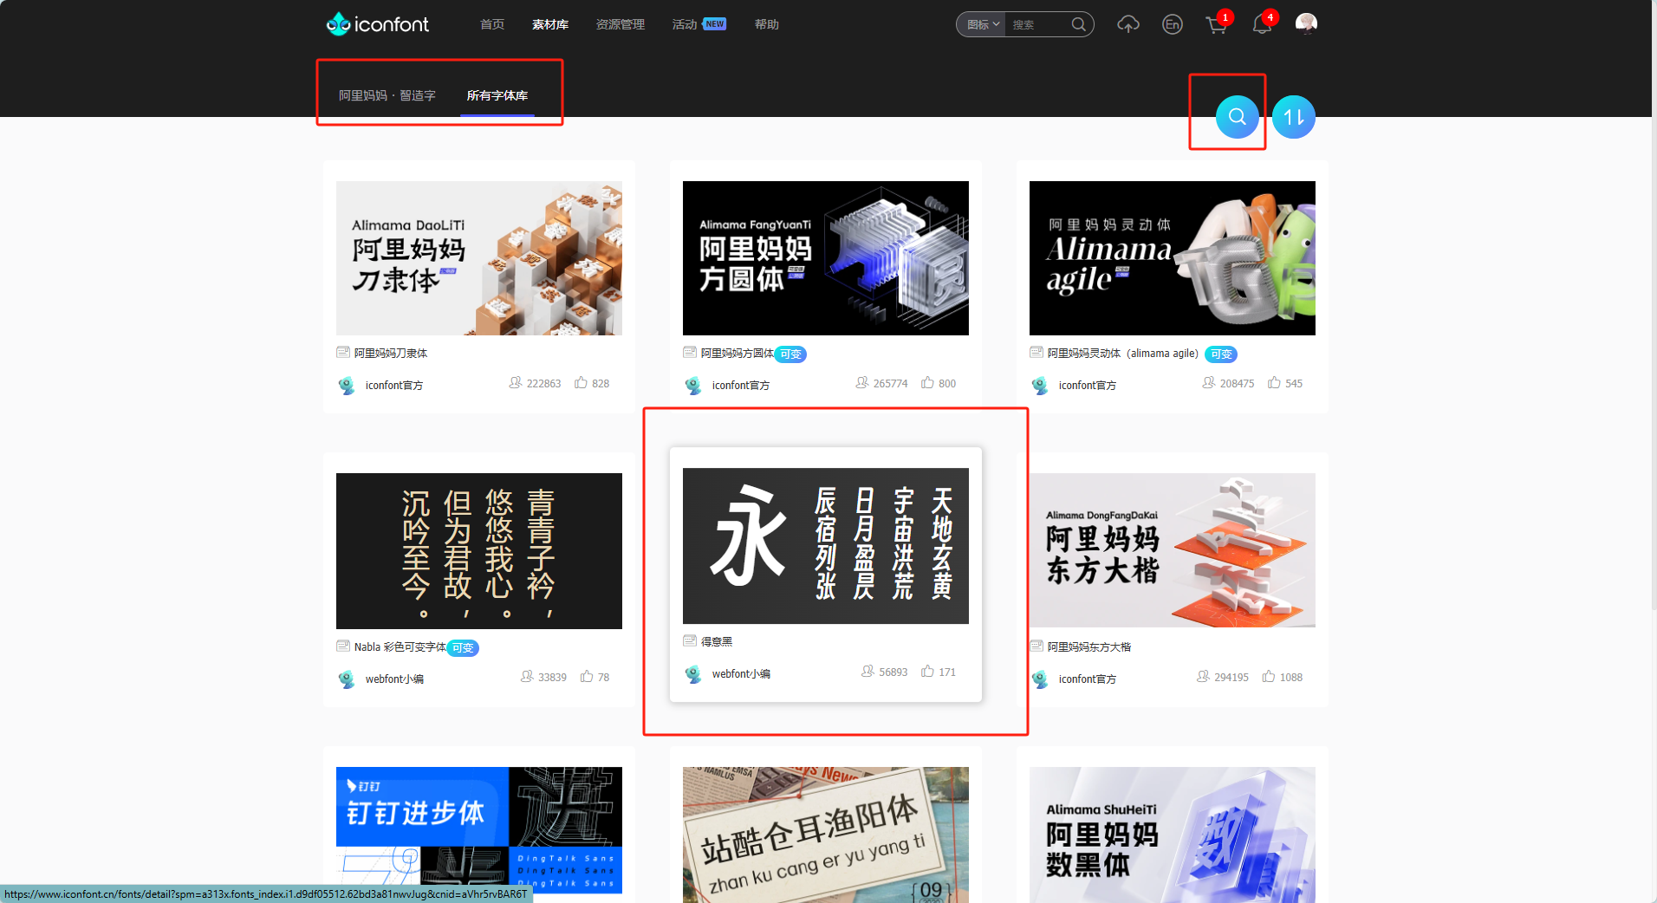The image size is (1657, 903).
Task: Like 阿里妈妈方圆体 via thumbs-up icon (800)
Action: coord(927,383)
